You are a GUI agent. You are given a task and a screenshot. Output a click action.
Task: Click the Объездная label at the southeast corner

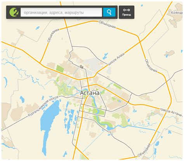pyautogui.click(x=144, y=150)
